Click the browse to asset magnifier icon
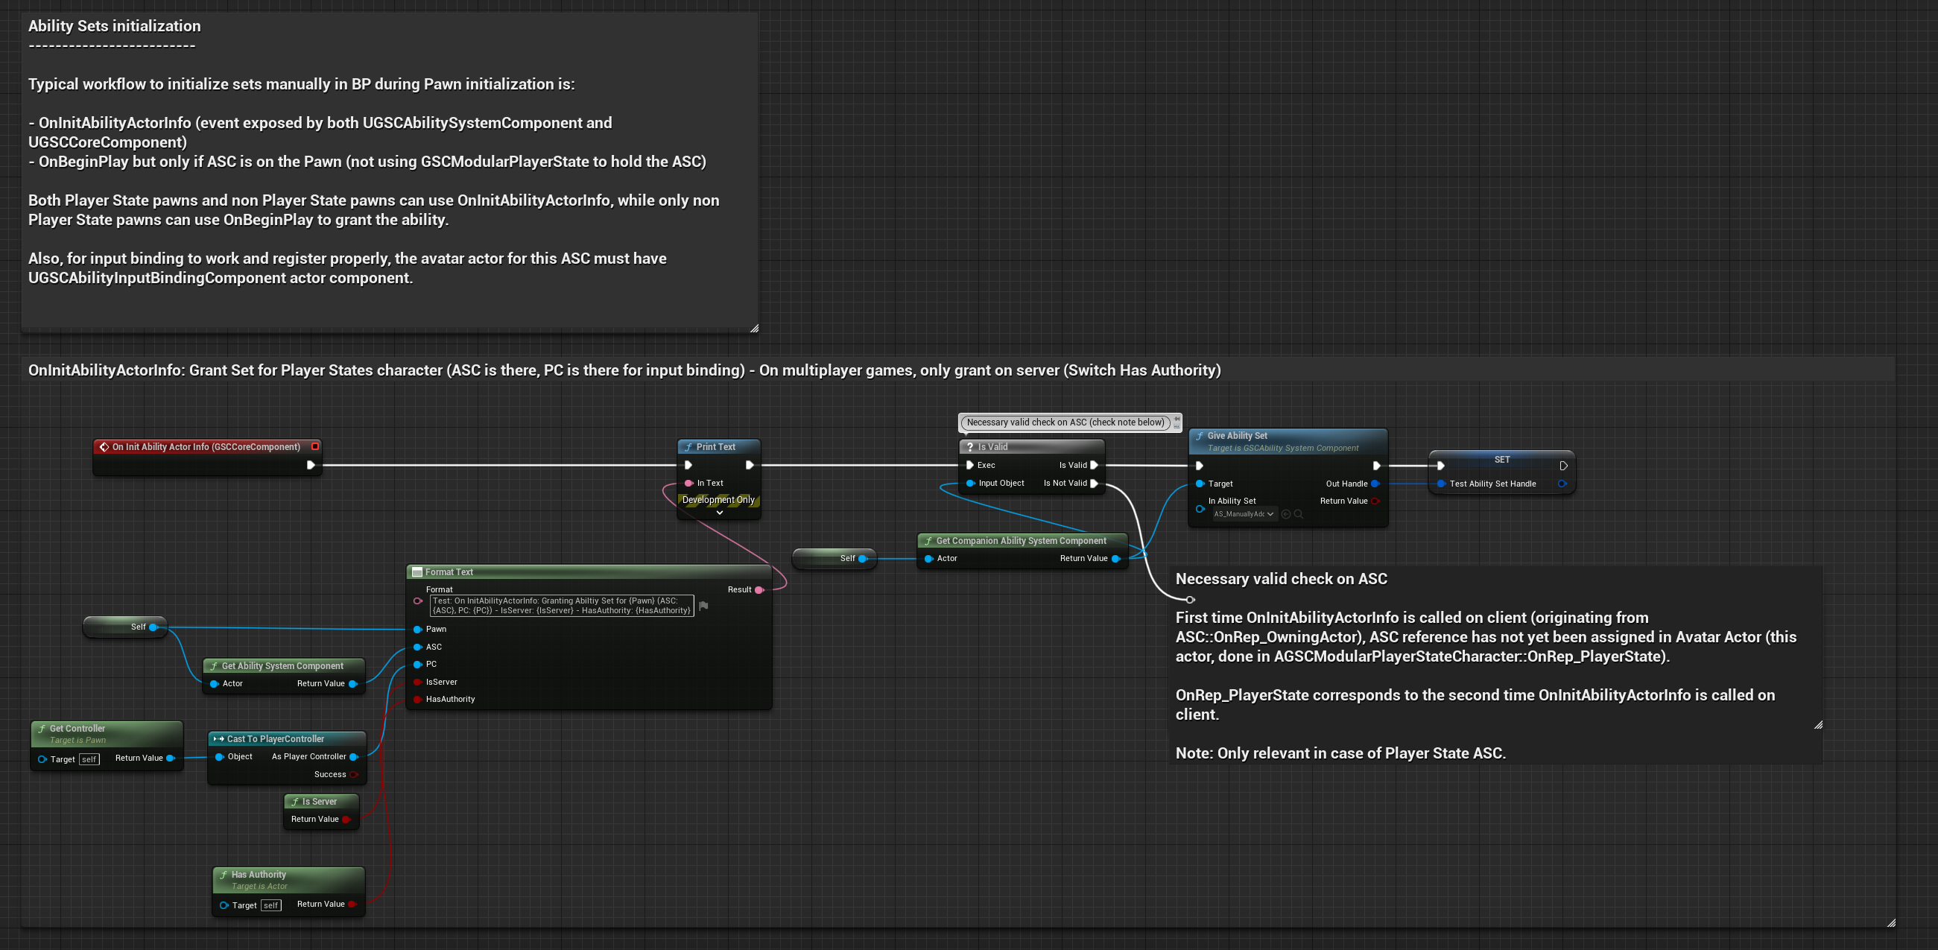 (x=1298, y=514)
